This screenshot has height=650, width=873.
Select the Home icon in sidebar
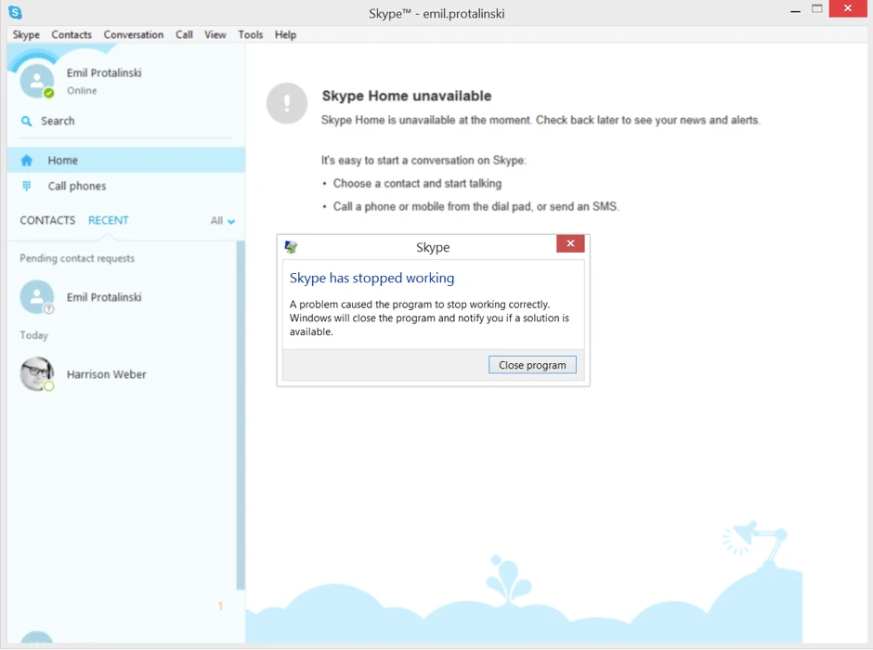coord(27,159)
